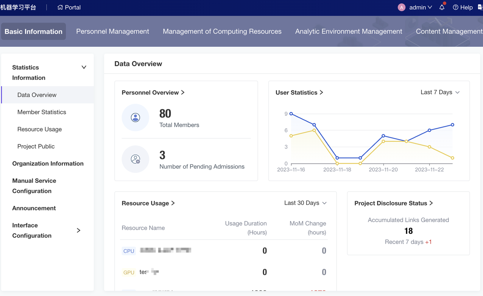Screen dimensions: 483x296
Task: Click the 2023-11-22 axis label
Action: (429, 170)
